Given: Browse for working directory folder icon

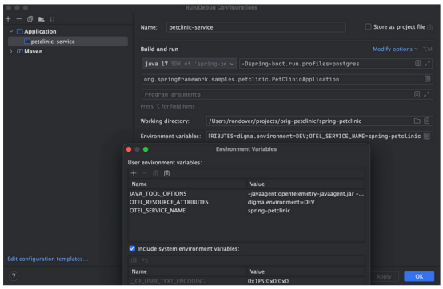Looking at the screenshot, I should [417, 121].
